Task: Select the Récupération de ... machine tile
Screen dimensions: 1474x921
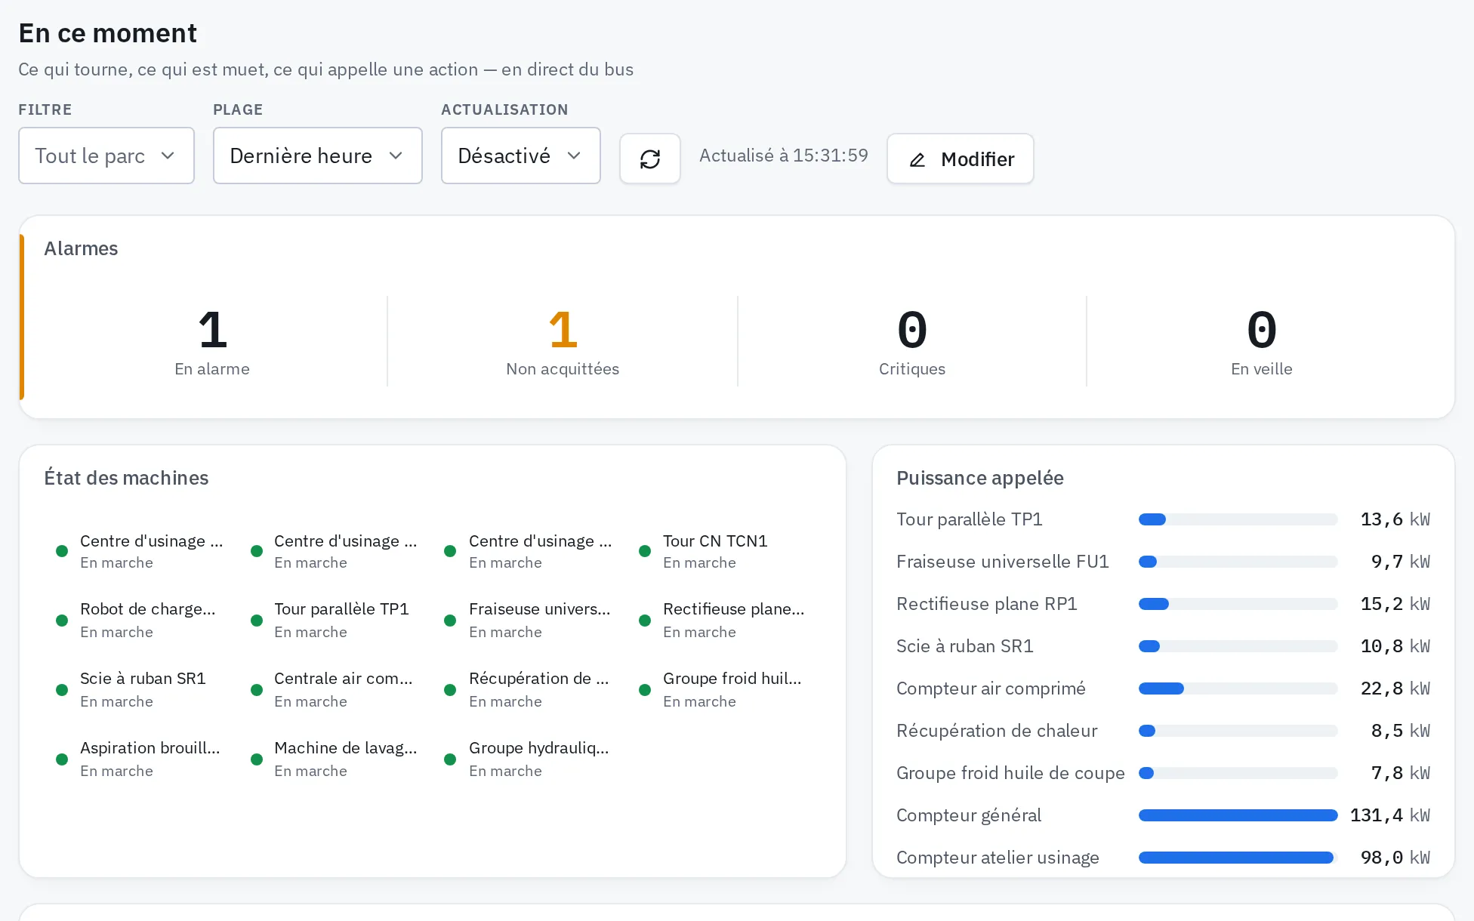Action: click(x=530, y=689)
